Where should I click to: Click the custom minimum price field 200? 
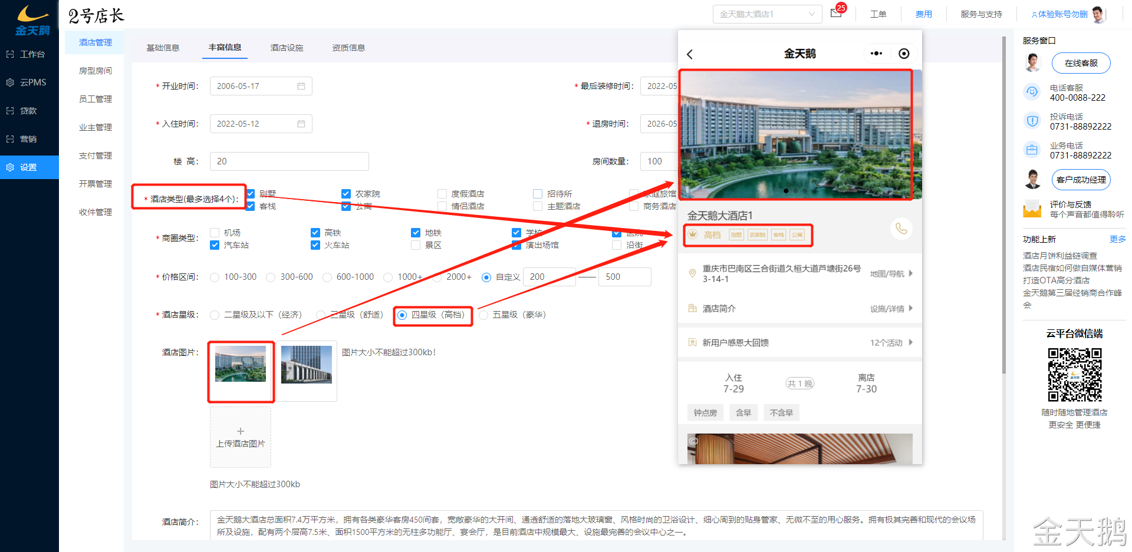(549, 277)
